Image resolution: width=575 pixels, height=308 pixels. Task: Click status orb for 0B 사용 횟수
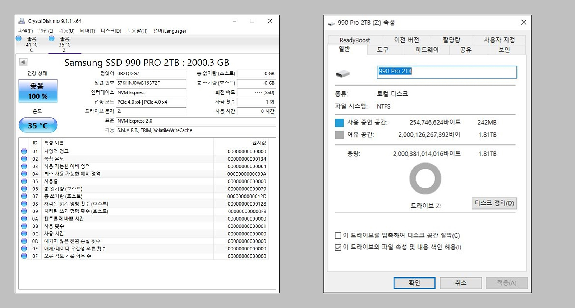click(x=24, y=226)
